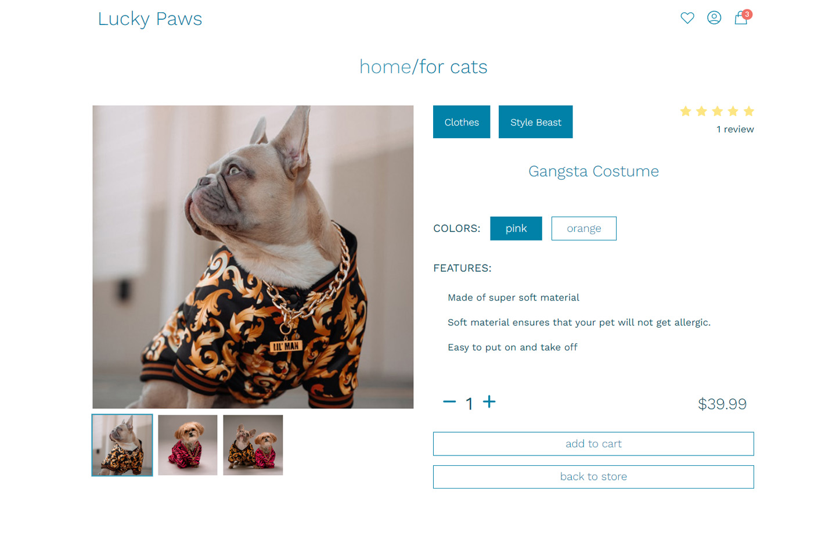Increase quantity with the plus icon

pyautogui.click(x=489, y=401)
